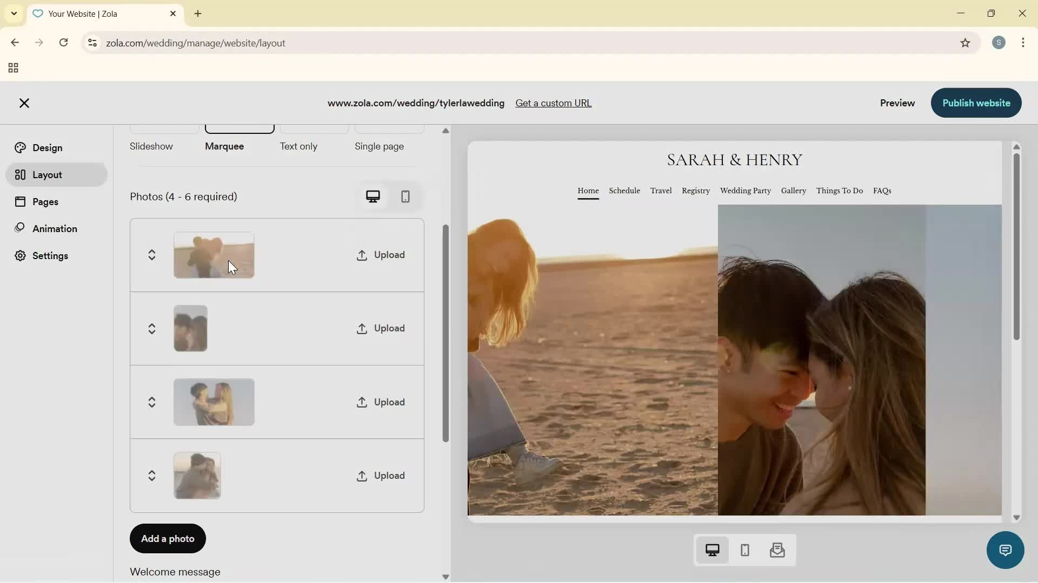Image resolution: width=1038 pixels, height=583 pixels.
Task: Open reorder control on the second photo
Action: [152, 328]
